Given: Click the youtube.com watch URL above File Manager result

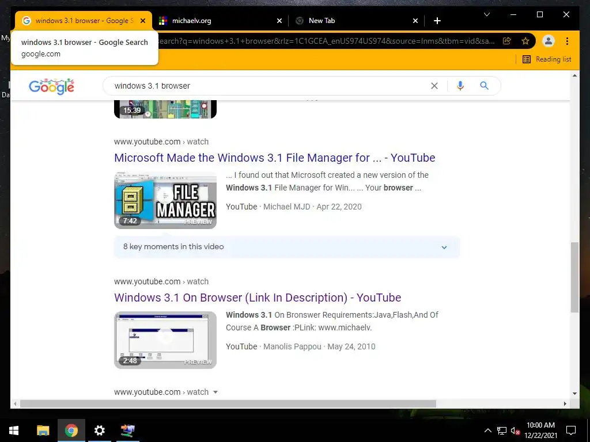Looking at the screenshot, I should pos(161,142).
